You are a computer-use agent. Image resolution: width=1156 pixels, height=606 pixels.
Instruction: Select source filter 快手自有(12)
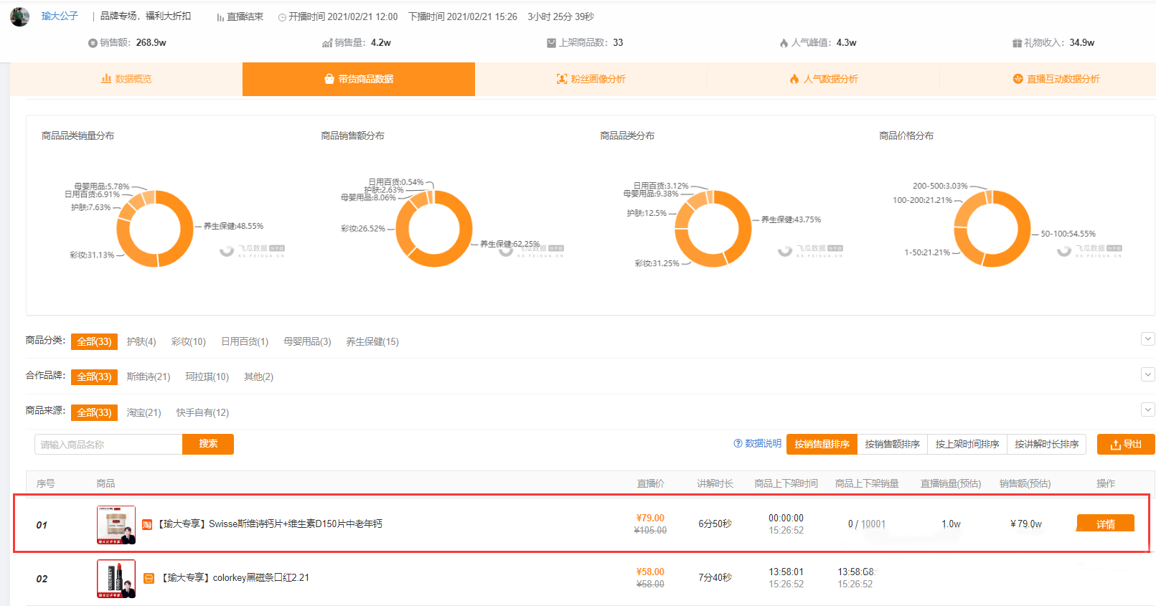(203, 412)
